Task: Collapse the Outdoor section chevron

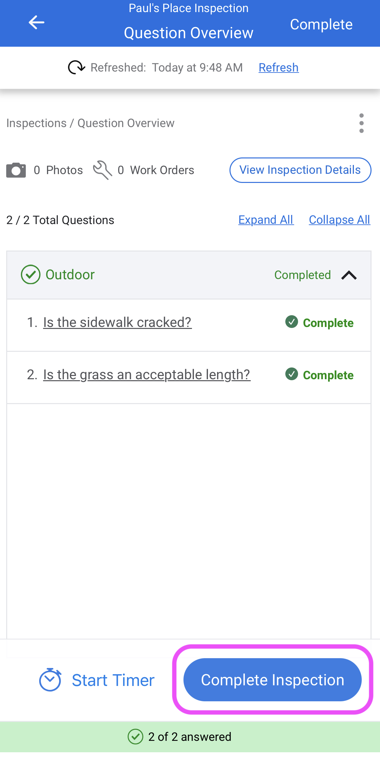Action: coord(349,275)
